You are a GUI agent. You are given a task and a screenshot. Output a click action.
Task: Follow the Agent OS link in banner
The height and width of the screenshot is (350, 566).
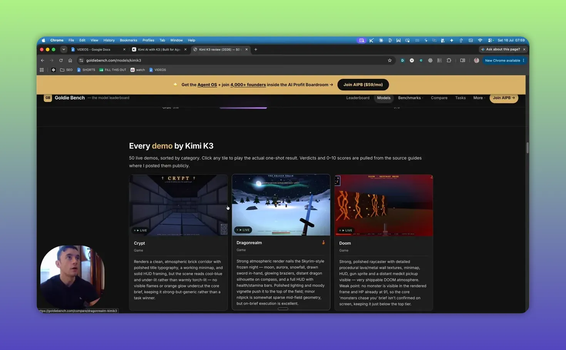click(207, 85)
